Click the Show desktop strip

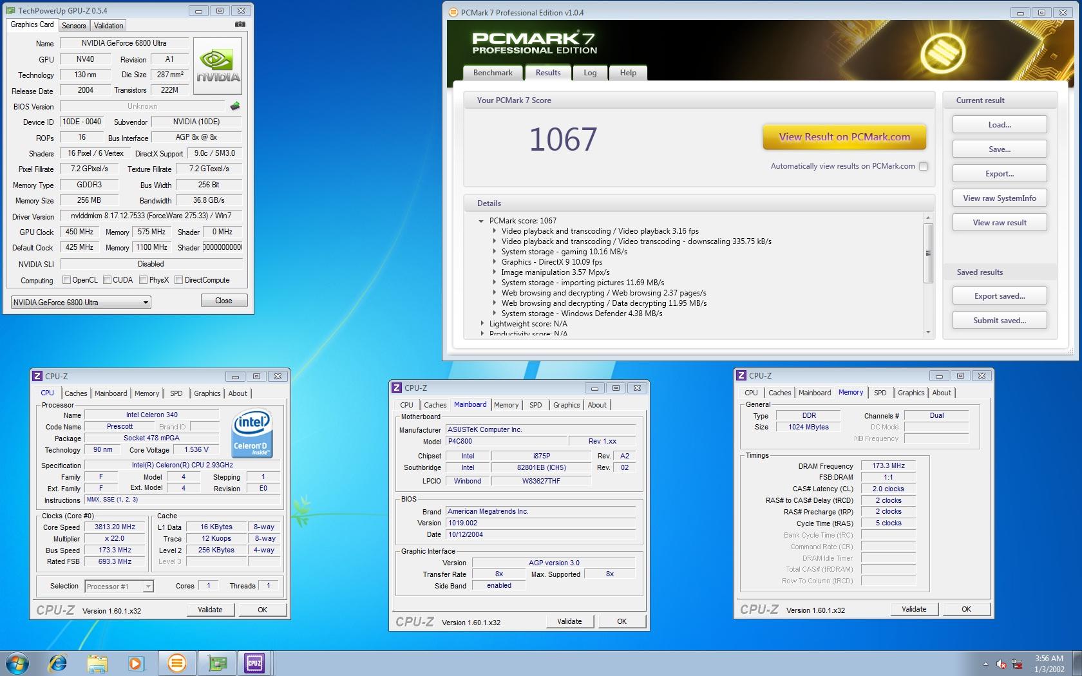click(x=1077, y=663)
